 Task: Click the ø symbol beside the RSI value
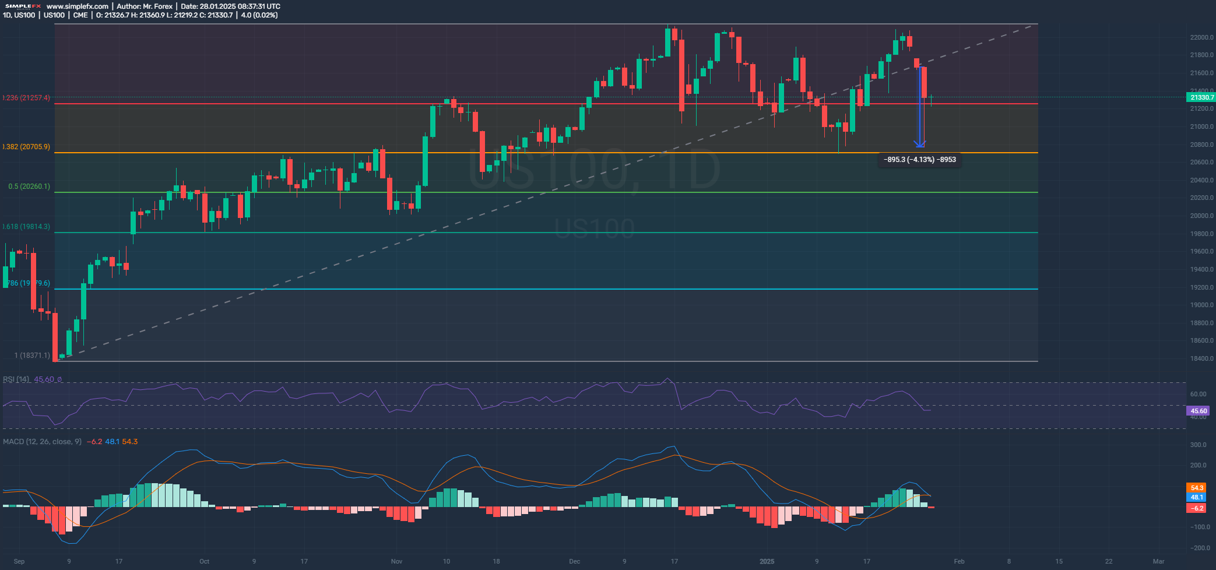pyautogui.click(x=59, y=379)
